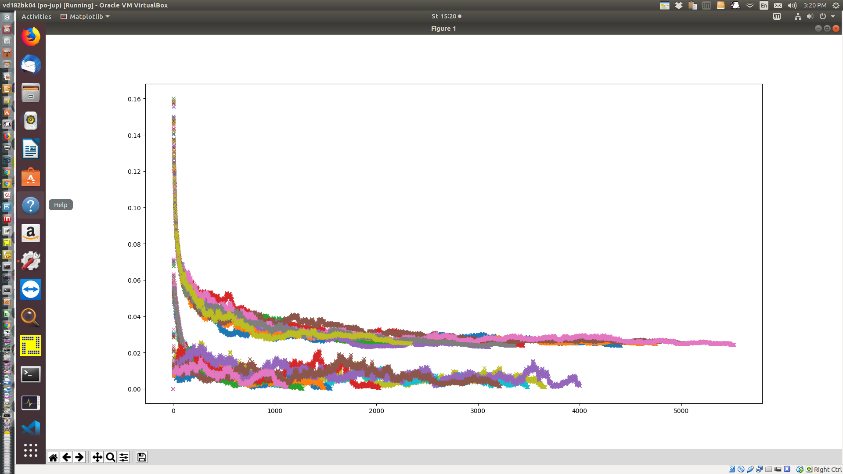
Task: Open the magnifying glass app in dock
Action: click(31, 317)
